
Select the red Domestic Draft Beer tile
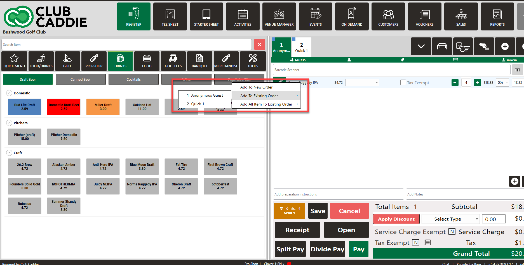tap(64, 107)
